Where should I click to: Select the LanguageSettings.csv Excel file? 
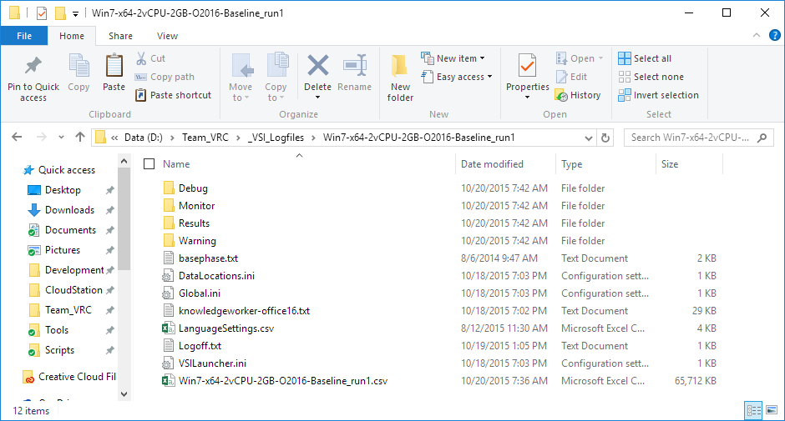(x=225, y=328)
